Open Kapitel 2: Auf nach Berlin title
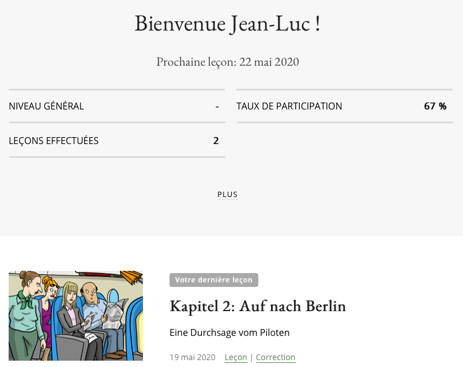The width and height of the screenshot is (463, 367). click(258, 307)
